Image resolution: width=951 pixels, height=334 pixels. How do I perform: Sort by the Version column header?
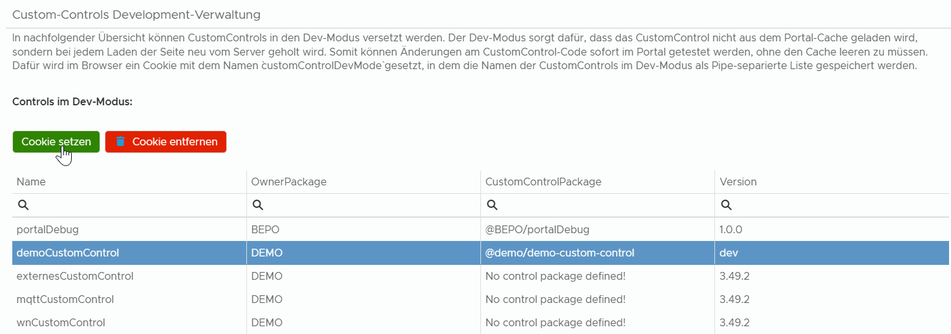coord(738,182)
